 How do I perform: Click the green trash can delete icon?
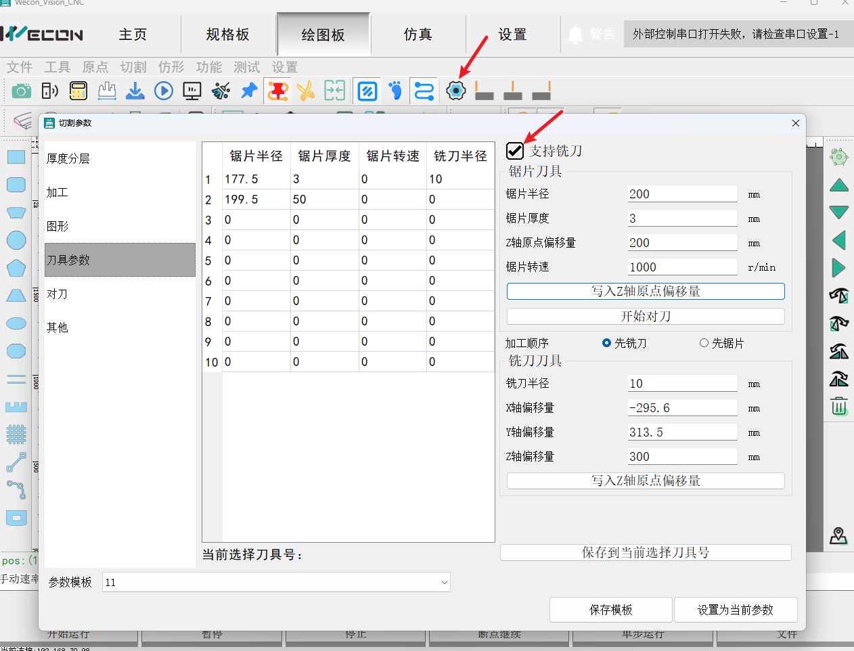(x=839, y=407)
